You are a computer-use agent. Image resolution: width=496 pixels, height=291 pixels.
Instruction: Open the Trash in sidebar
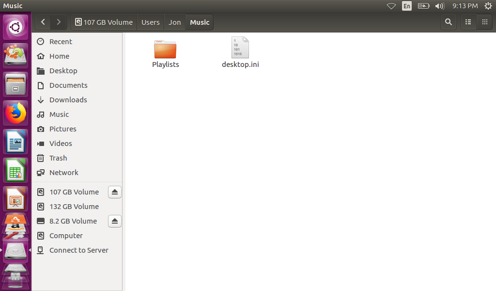pos(58,158)
